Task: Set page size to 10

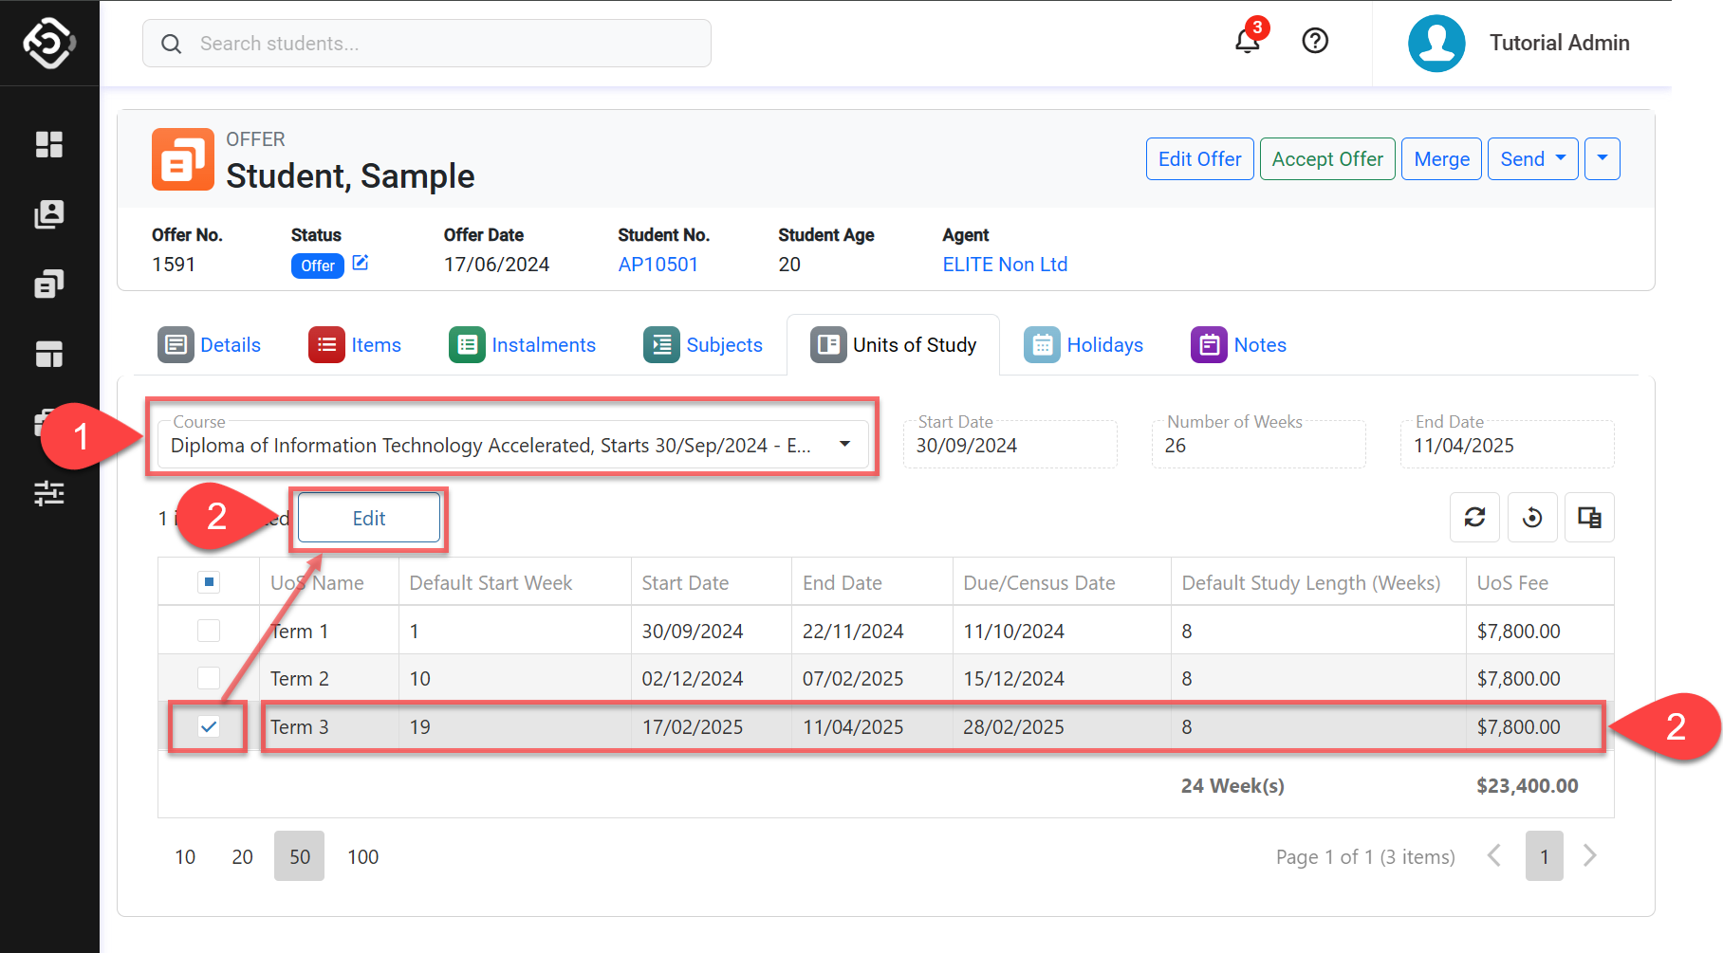Action: (185, 856)
